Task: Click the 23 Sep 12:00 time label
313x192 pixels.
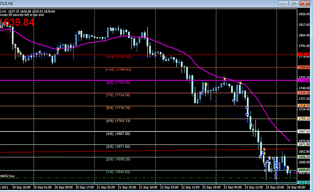Action: tap(254, 187)
